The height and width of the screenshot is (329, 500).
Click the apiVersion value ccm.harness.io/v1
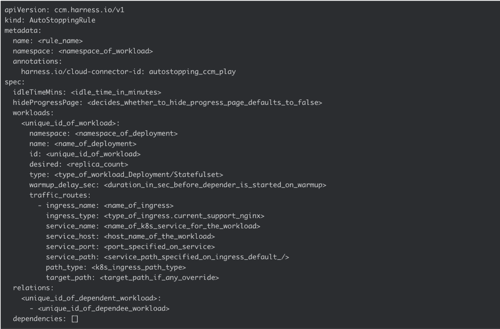coord(89,10)
